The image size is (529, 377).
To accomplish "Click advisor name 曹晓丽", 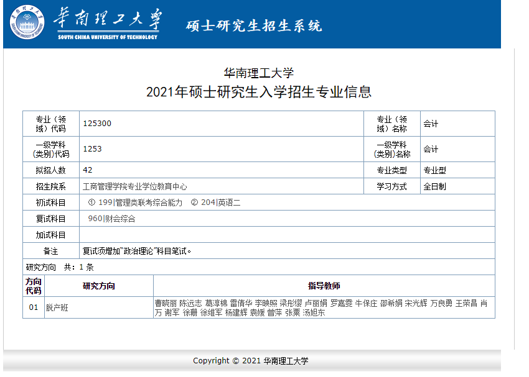I will [x=166, y=303].
